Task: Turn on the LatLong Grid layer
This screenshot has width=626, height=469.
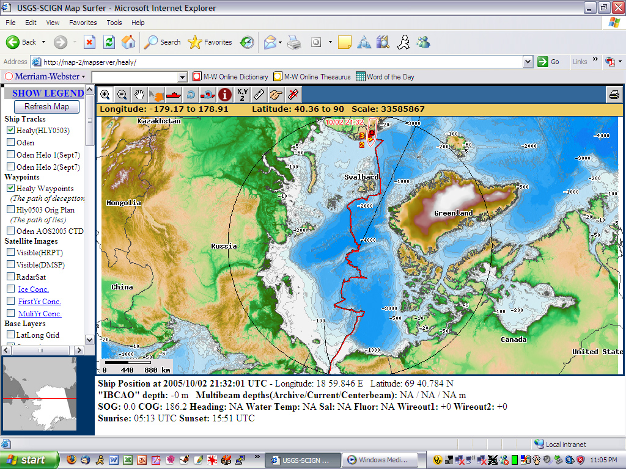Action: click(x=11, y=335)
